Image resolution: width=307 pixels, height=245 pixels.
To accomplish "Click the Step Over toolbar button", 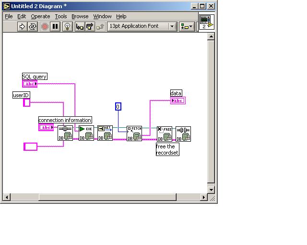I will point(89,27).
